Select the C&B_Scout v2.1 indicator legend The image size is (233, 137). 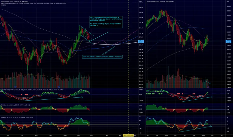pos(15,105)
